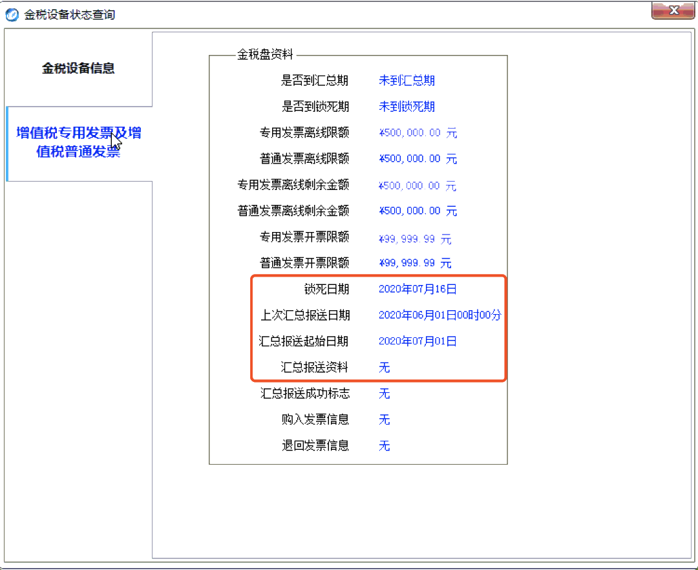This screenshot has width=698, height=570.
Task: Select the 专用发票离线限额 amount value
Action: click(418, 132)
